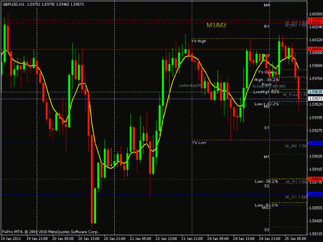Click the 21 Jan 05:00 time label

140,239
